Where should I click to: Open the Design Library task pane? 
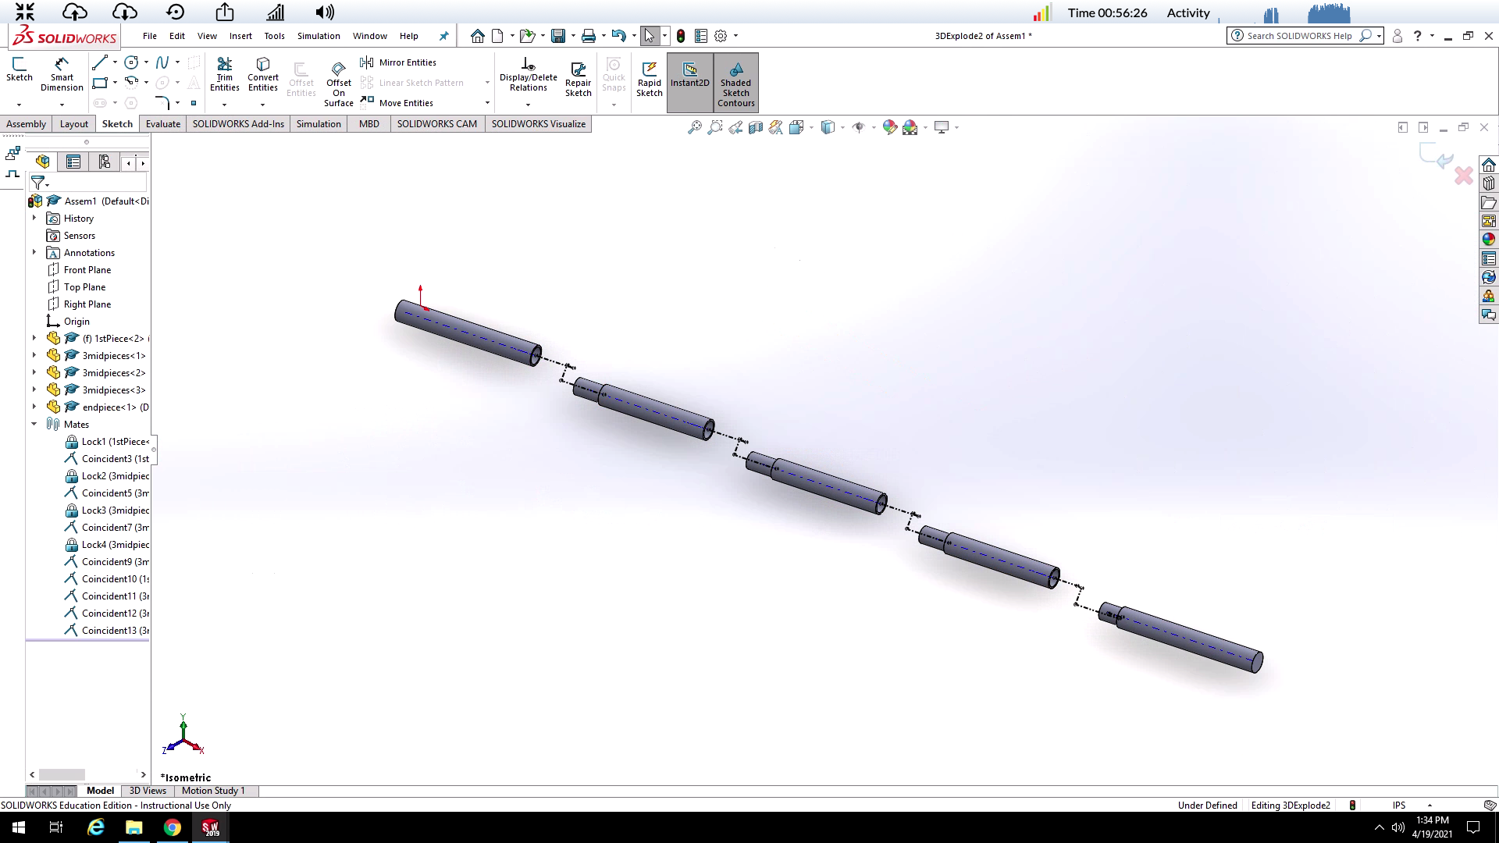[x=1490, y=183]
